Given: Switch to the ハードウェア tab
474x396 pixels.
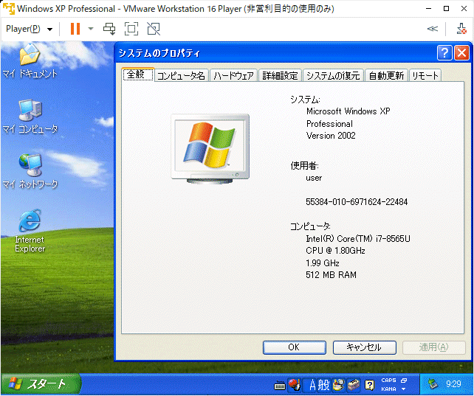Looking at the screenshot, I should tap(233, 75).
